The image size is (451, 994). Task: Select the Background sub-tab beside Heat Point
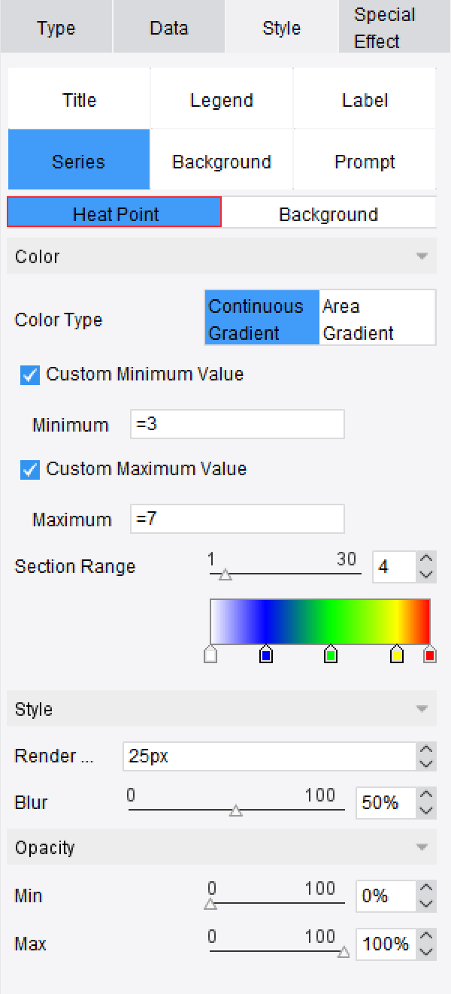click(x=328, y=214)
